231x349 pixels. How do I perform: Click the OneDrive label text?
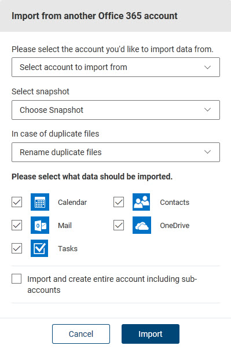175,226
